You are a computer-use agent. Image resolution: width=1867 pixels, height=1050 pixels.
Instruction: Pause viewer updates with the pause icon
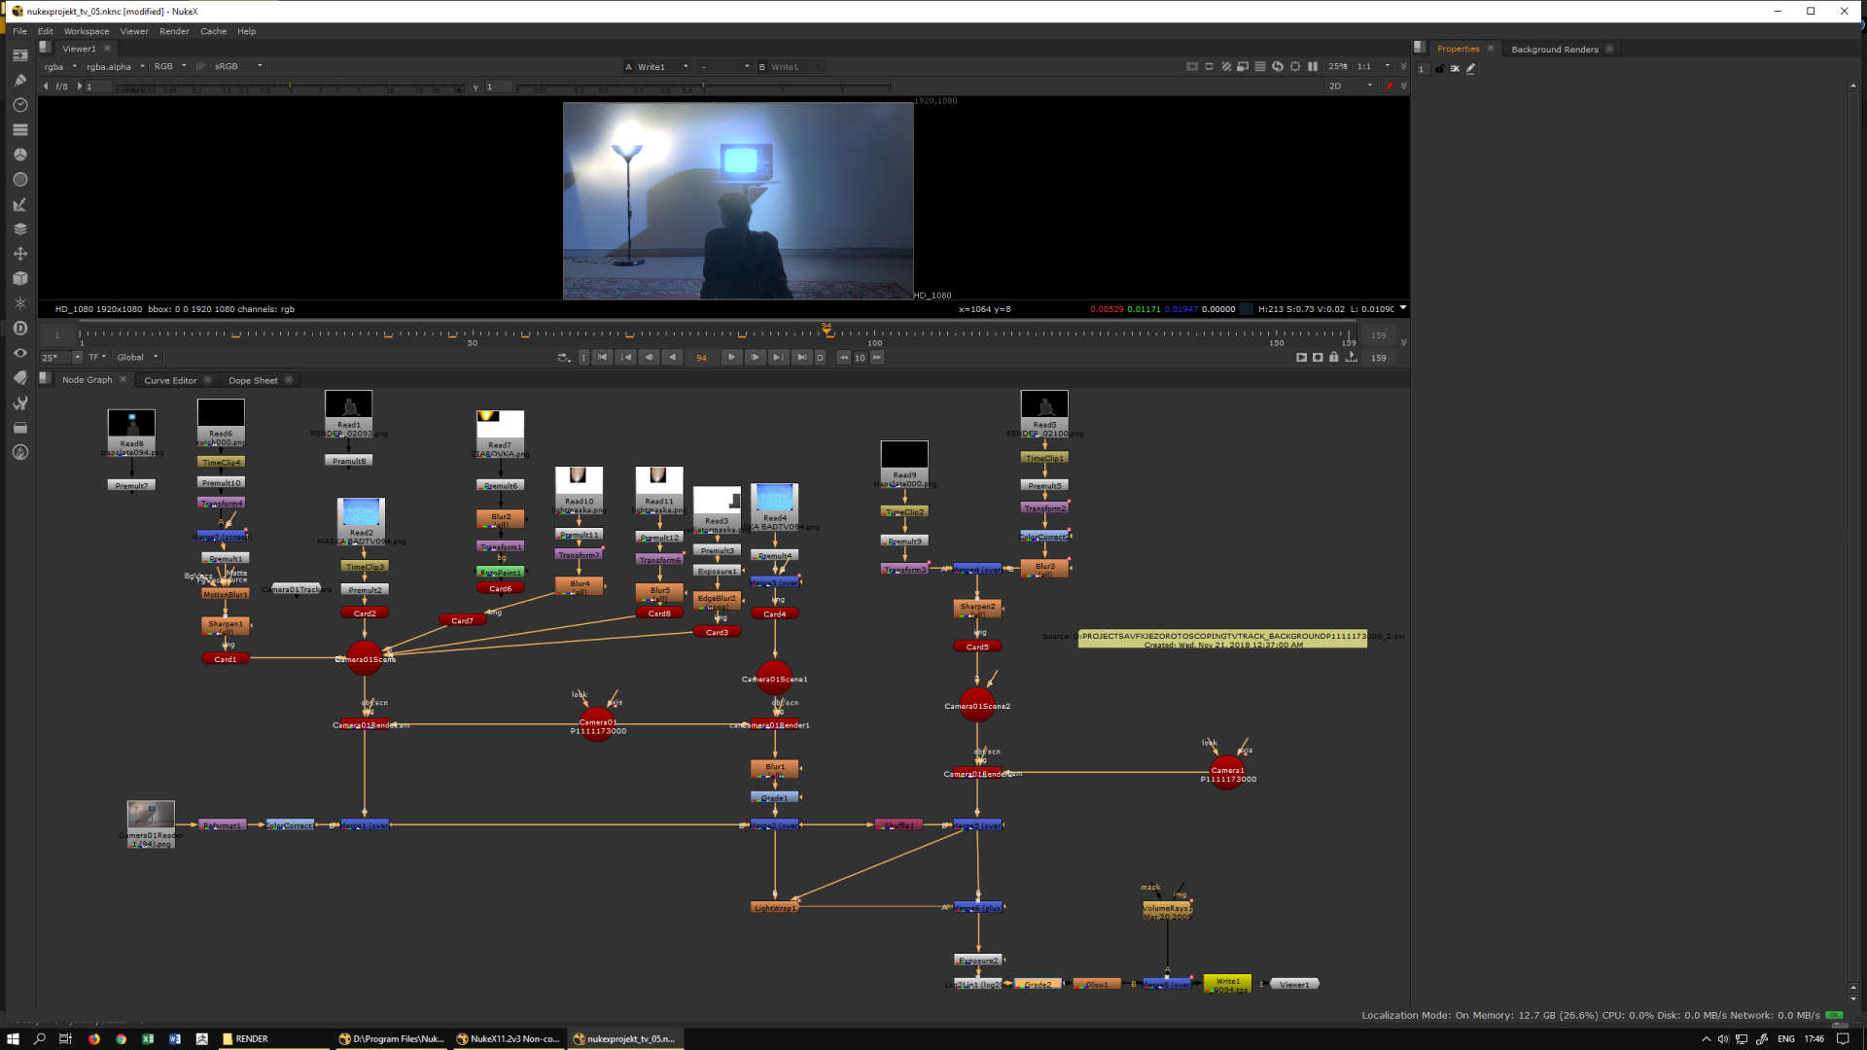1313,67
